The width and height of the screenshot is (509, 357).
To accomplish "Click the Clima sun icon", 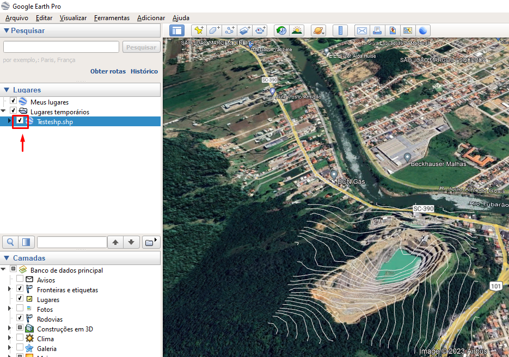I will coord(29,338).
